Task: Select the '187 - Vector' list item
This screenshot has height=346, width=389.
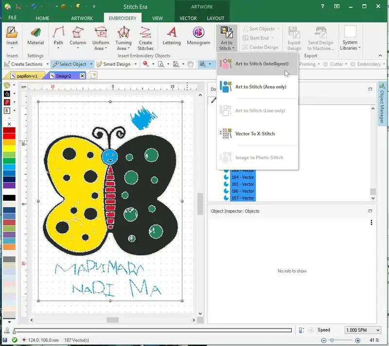Action: 242,198
